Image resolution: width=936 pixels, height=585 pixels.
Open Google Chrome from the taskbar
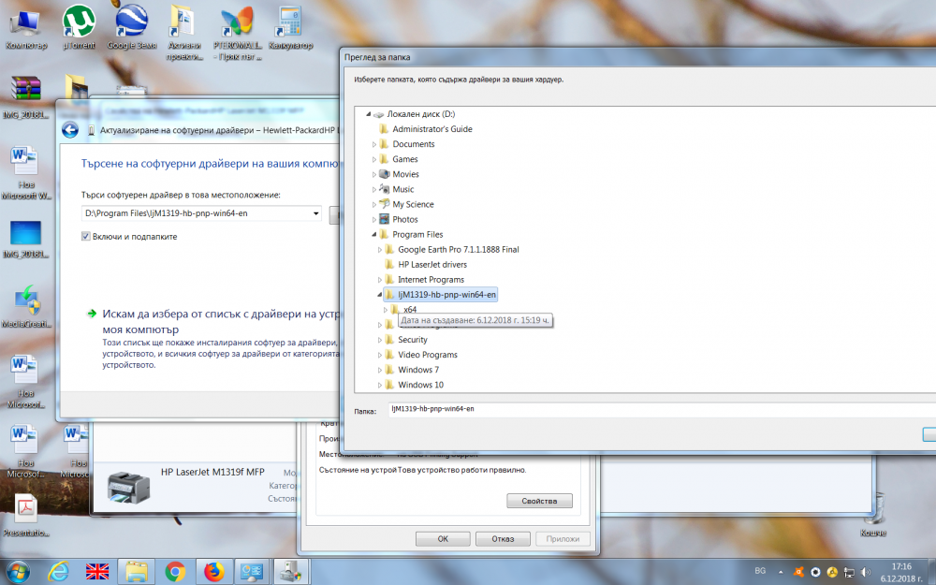tap(175, 572)
